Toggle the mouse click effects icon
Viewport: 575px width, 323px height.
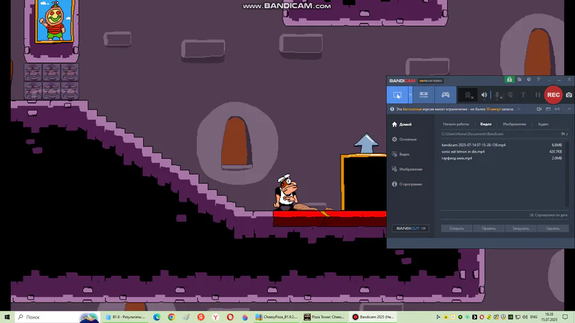point(510,95)
